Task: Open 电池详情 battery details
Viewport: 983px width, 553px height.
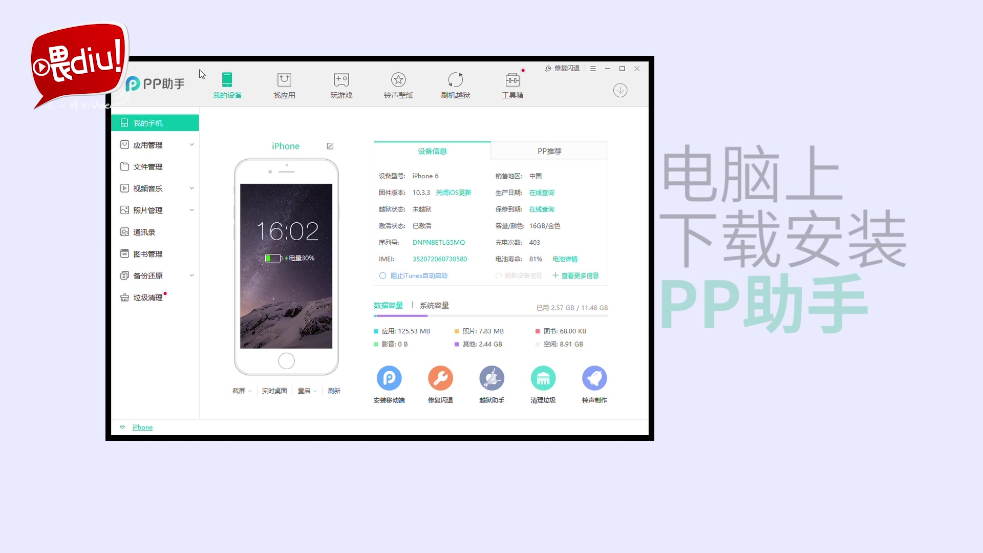Action: coord(564,259)
